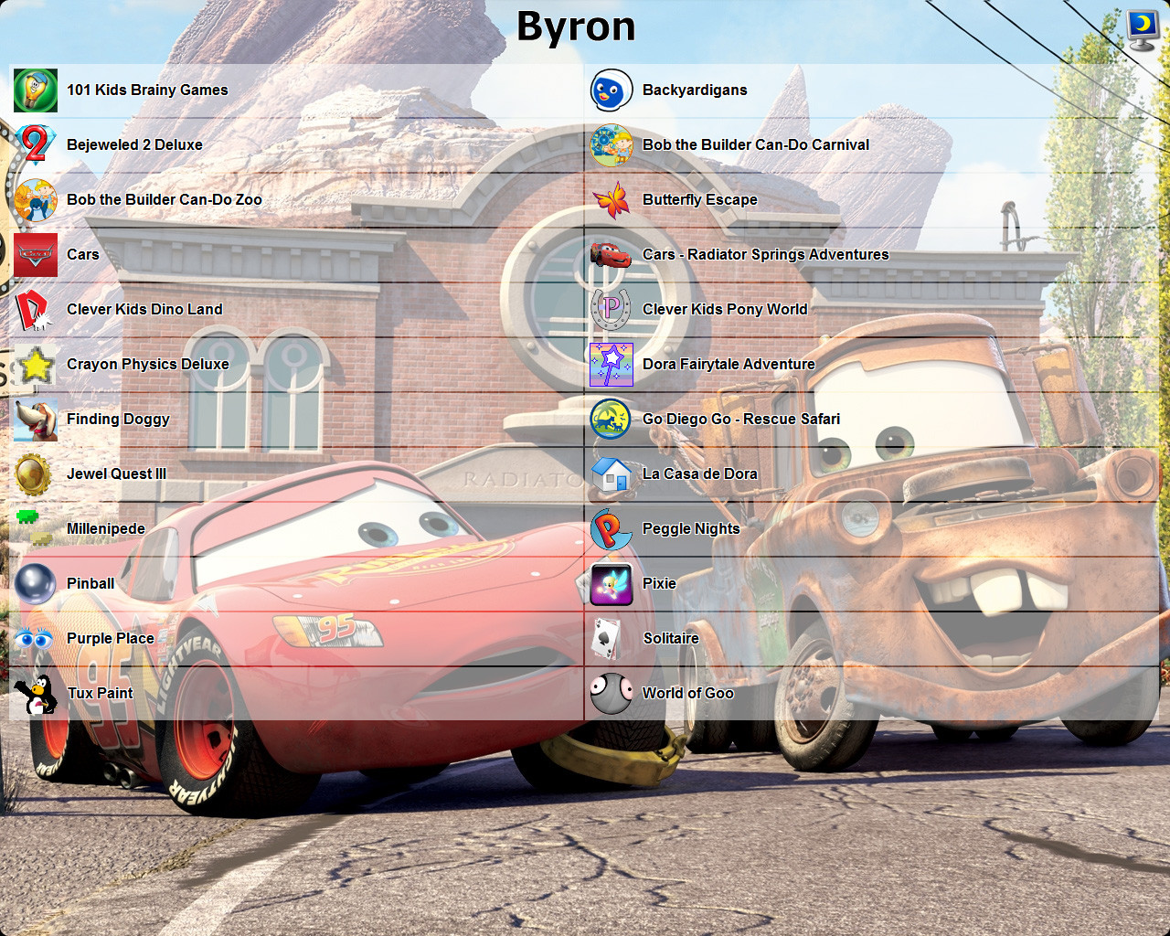This screenshot has width=1170, height=936.
Task: Click the monitor sleep icon in top corner
Action: 1143,30
